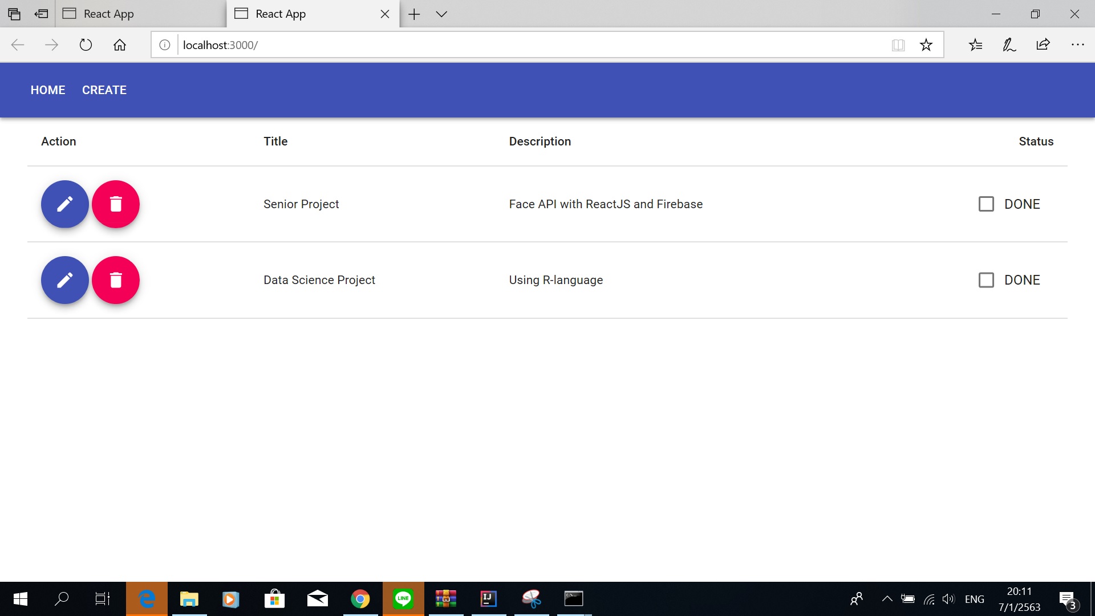Open Command Prompt from taskbar
This screenshot has width=1095, height=616.
click(x=574, y=599)
